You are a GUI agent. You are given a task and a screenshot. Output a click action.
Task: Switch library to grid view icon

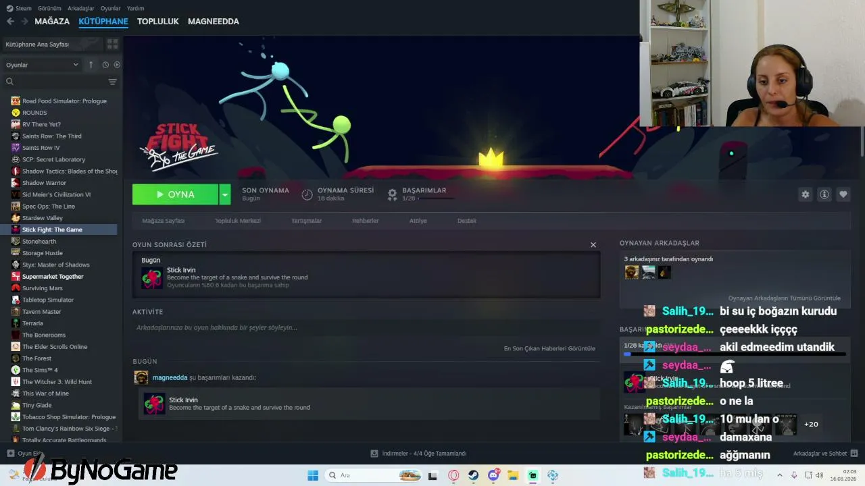[112, 44]
